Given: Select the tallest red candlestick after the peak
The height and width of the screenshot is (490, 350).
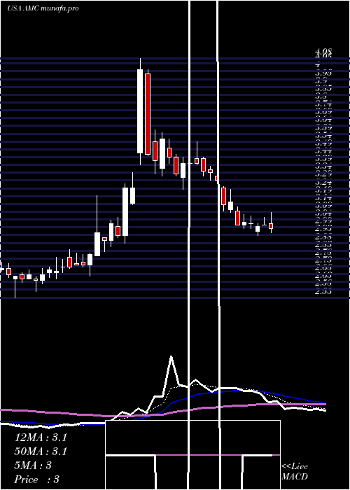Looking at the screenshot, I should point(148,114).
